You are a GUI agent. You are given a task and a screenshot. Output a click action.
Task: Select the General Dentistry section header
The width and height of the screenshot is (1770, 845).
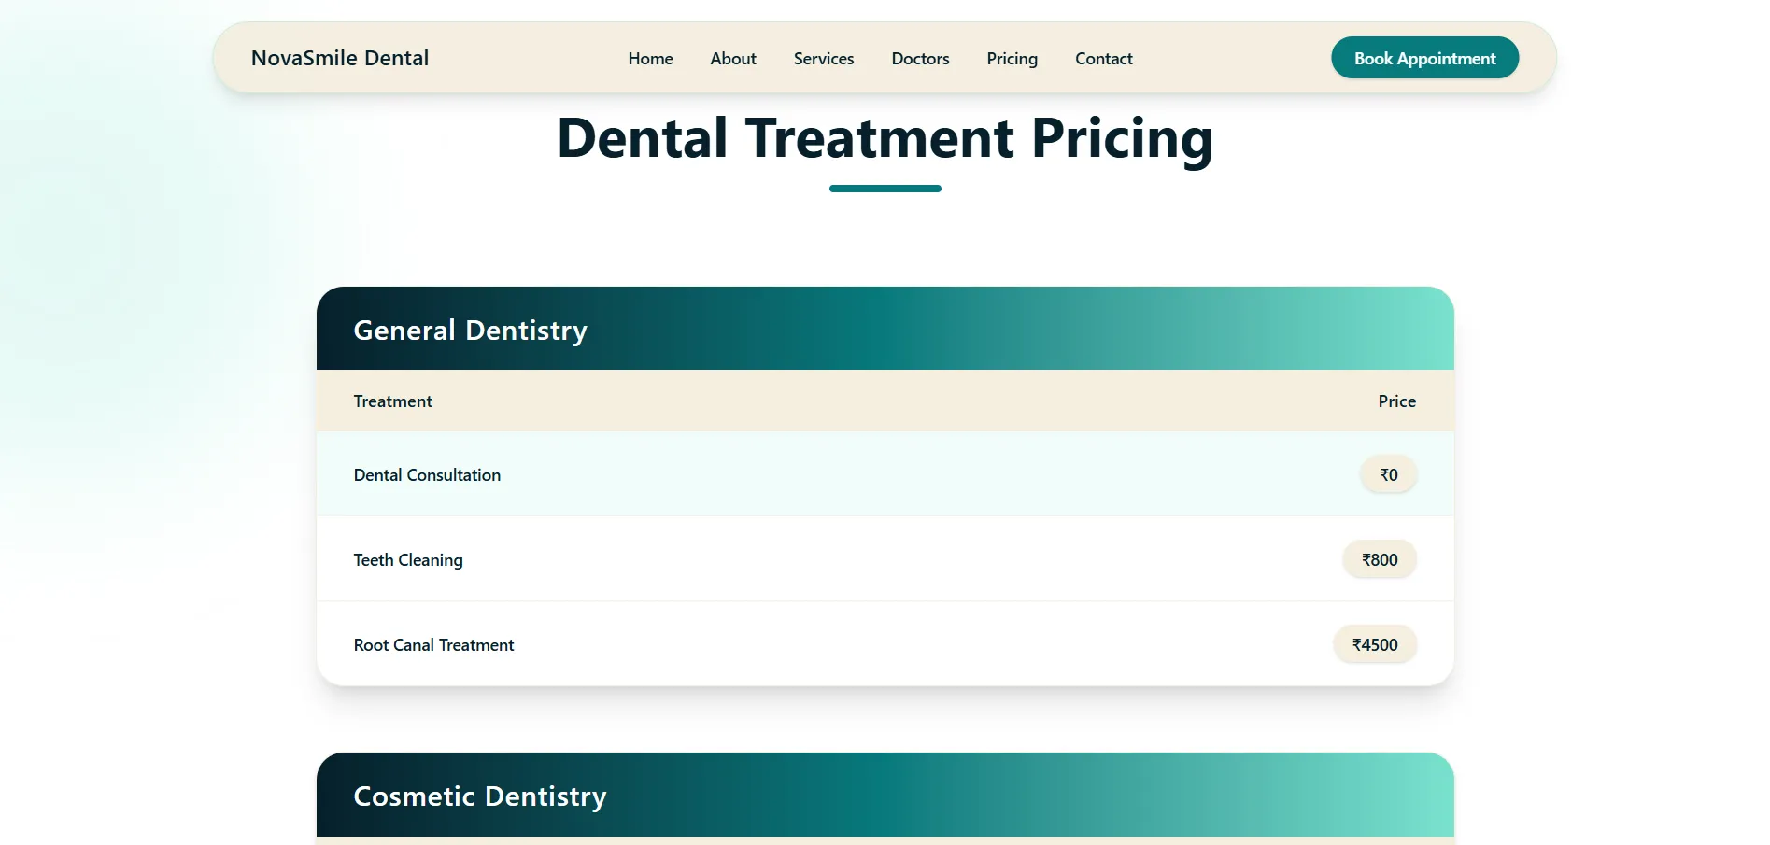[x=470, y=330]
